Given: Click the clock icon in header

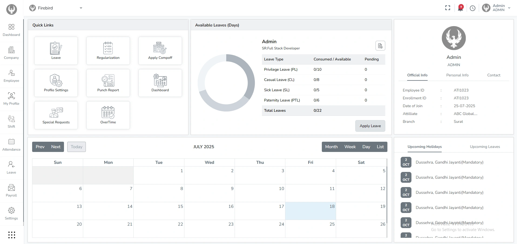Looking at the screenshot, I should click(472, 8).
